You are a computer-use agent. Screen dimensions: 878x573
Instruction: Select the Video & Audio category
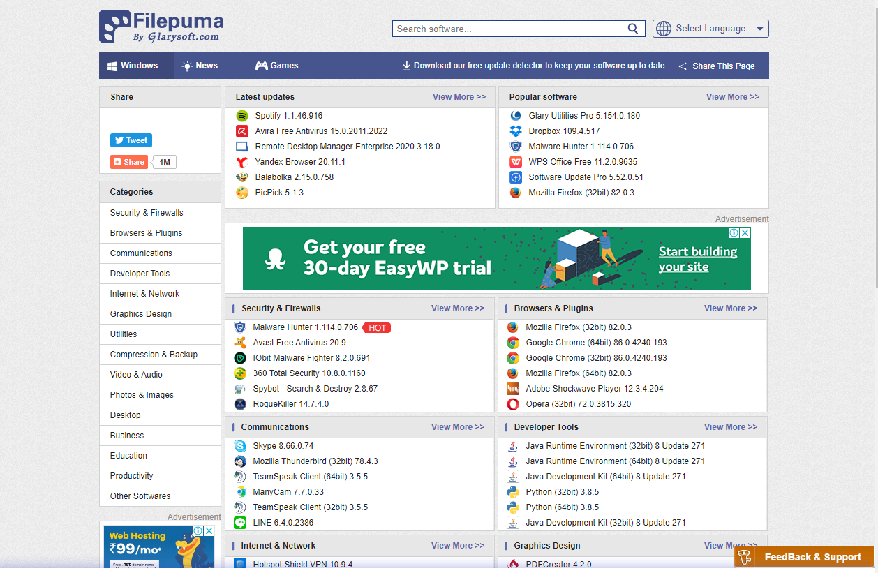coord(136,375)
